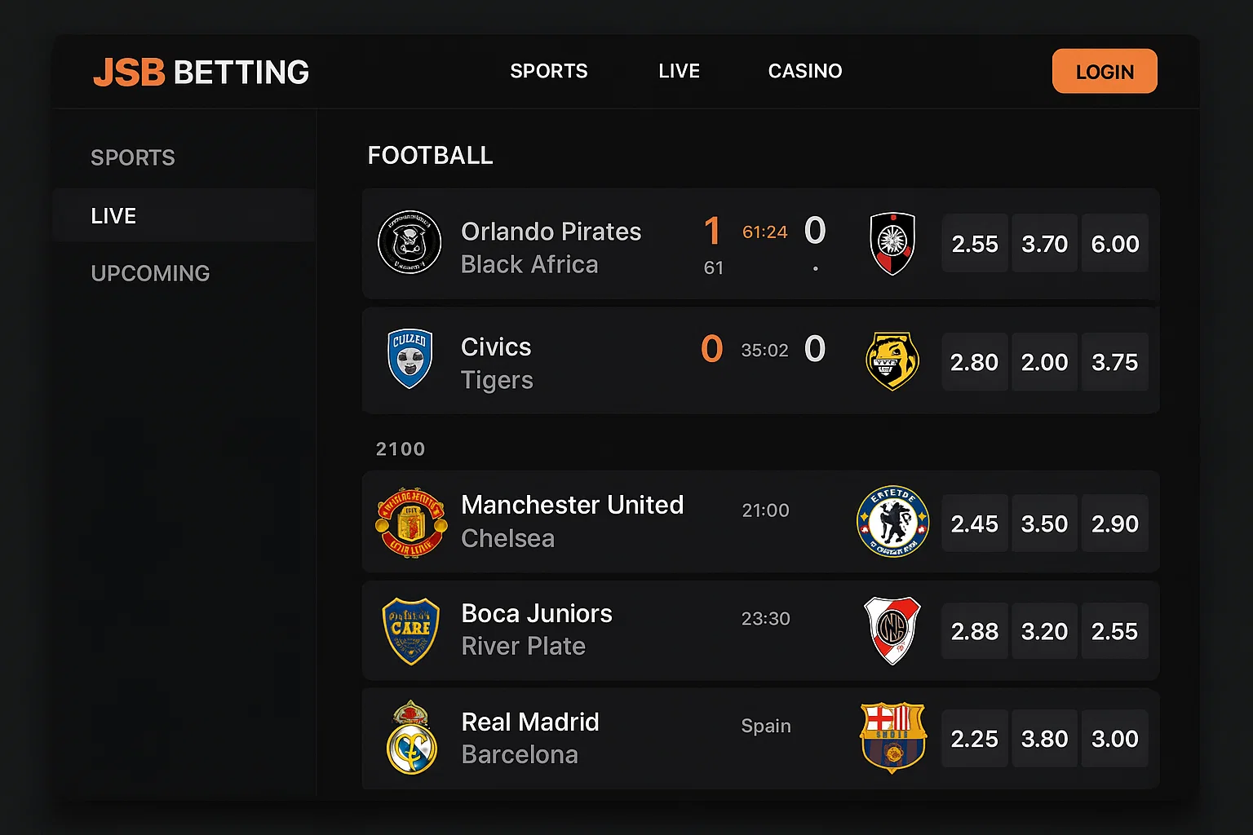Click the River Plate crest
The image size is (1253, 835).
(x=892, y=630)
